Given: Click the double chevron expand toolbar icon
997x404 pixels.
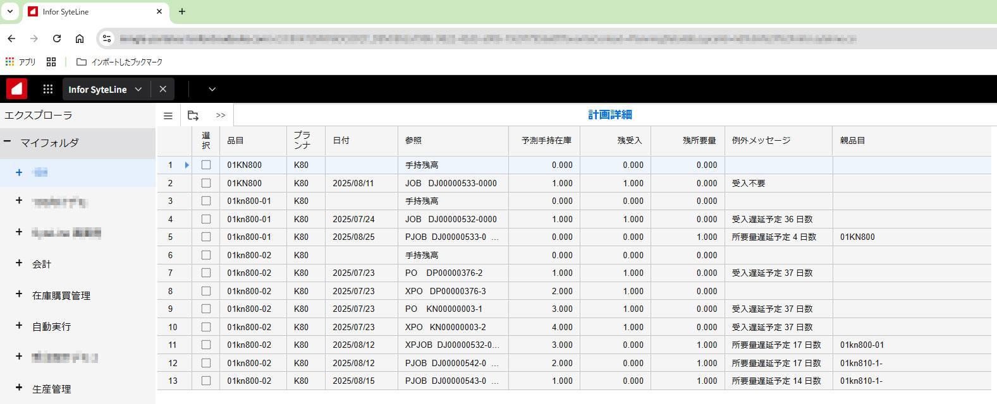Looking at the screenshot, I should (221, 116).
